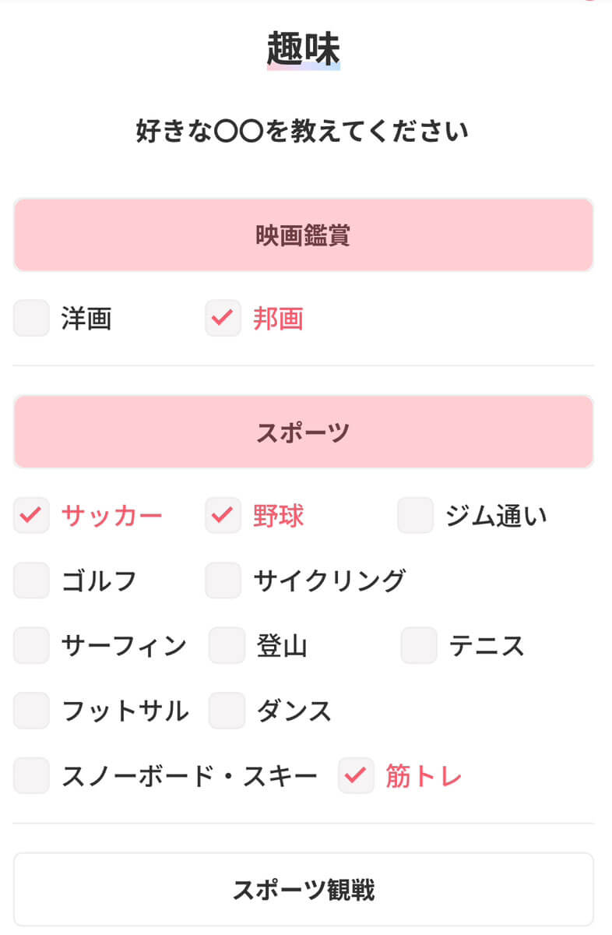The image size is (612, 935).
Task: Deselect the 野球 checkbox
Action: point(223,516)
